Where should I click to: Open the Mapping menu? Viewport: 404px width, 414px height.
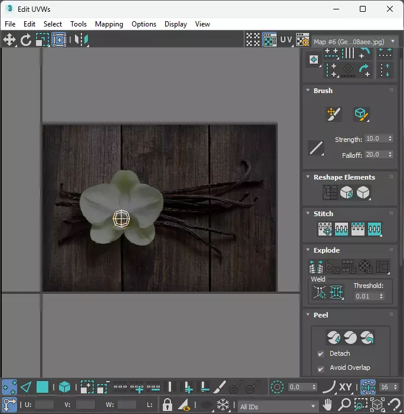click(109, 24)
